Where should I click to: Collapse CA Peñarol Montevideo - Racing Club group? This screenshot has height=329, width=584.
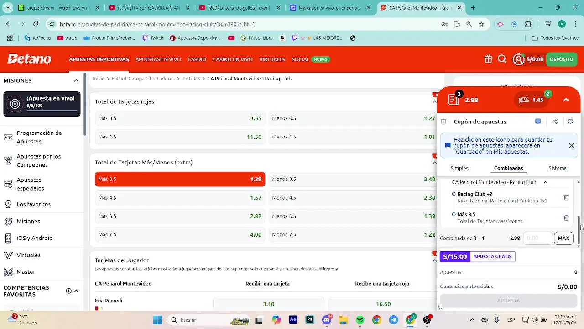pyautogui.click(x=545, y=182)
